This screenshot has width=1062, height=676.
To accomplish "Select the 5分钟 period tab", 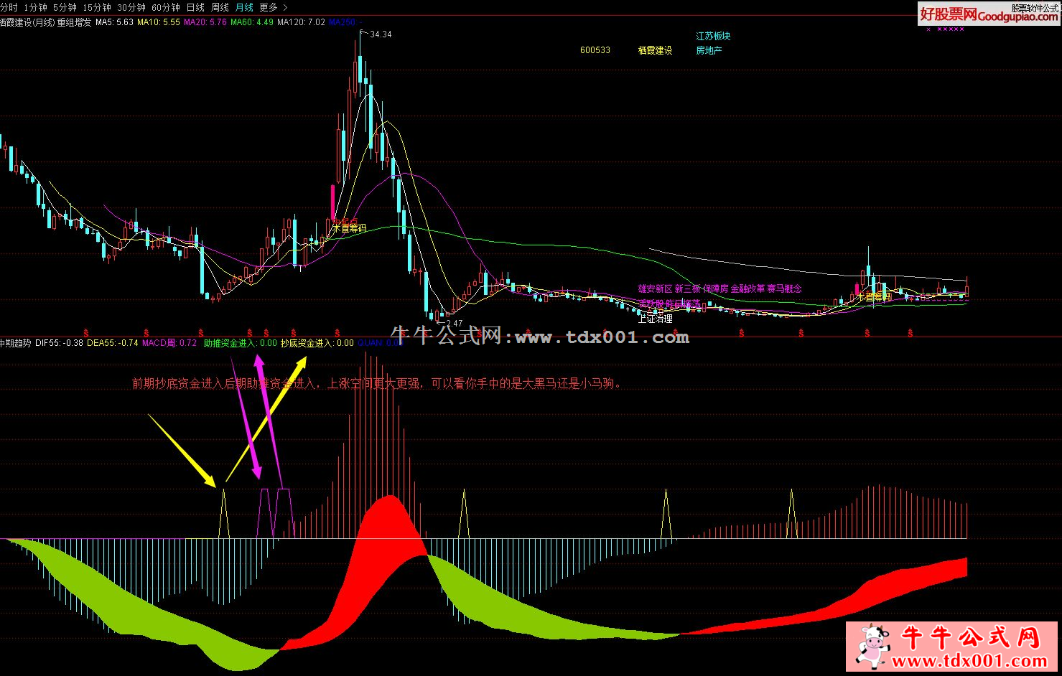I will point(65,7).
